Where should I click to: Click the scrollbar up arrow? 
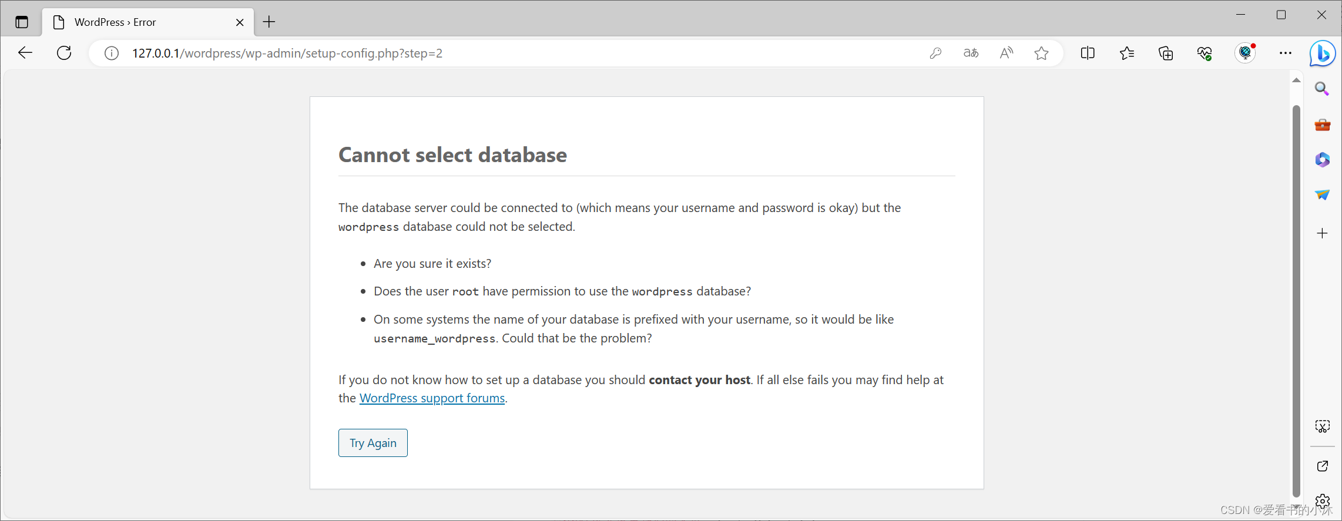pyautogui.click(x=1296, y=80)
